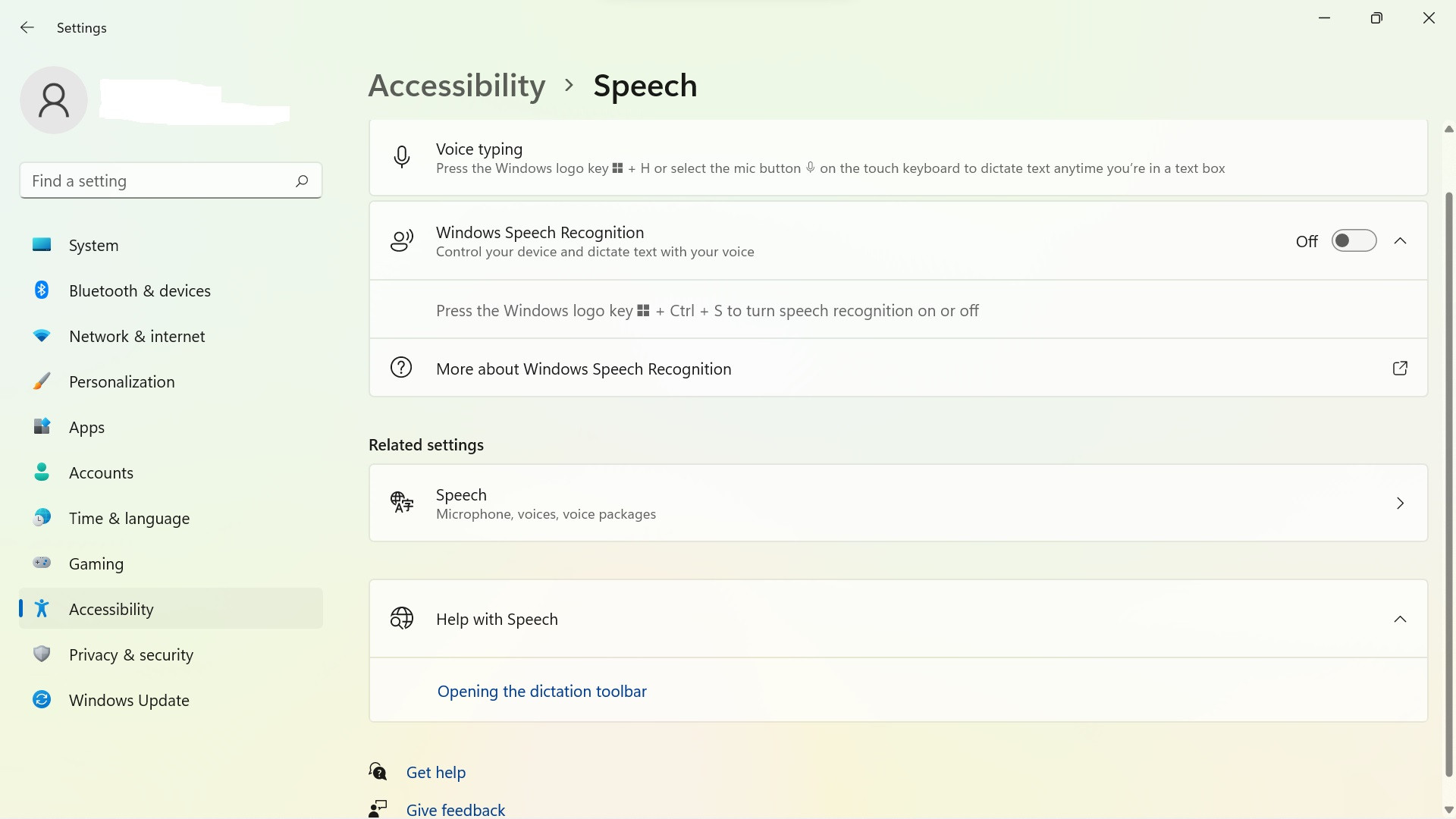
Task: Open Network & internet settings
Action: pyautogui.click(x=171, y=336)
